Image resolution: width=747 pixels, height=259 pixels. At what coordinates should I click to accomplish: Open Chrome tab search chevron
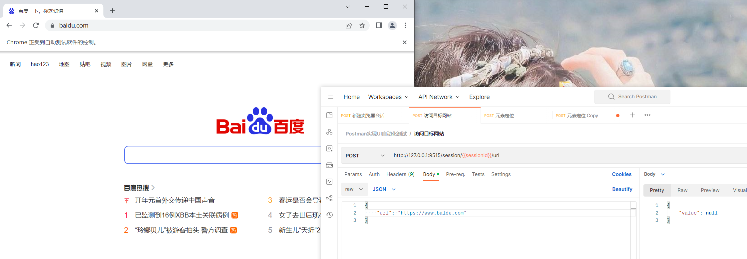[348, 7]
